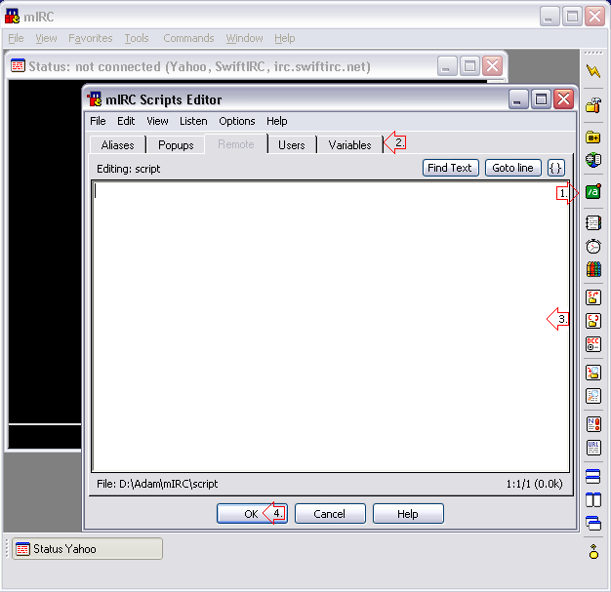Click the Status Yahoo switchbar button

[87, 549]
